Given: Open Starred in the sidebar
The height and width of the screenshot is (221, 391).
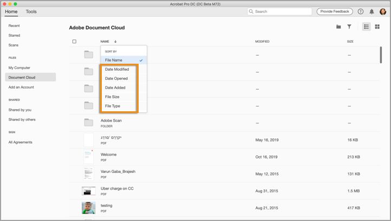Looking at the screenshot, I should (x=14, y=35).
